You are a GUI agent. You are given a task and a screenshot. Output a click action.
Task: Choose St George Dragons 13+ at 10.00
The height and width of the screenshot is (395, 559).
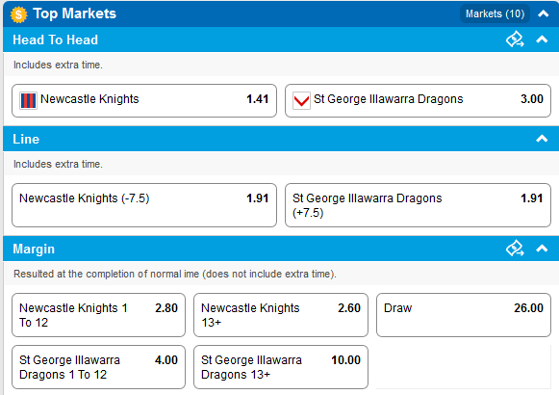tap(281, 367)
